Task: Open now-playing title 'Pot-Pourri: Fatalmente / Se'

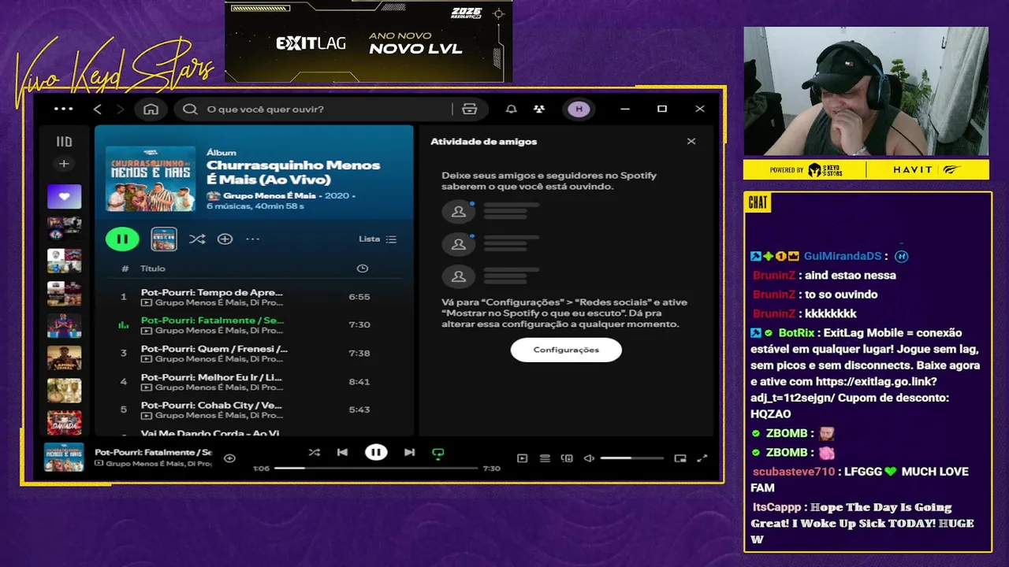Action: click(x=153, y=452)
